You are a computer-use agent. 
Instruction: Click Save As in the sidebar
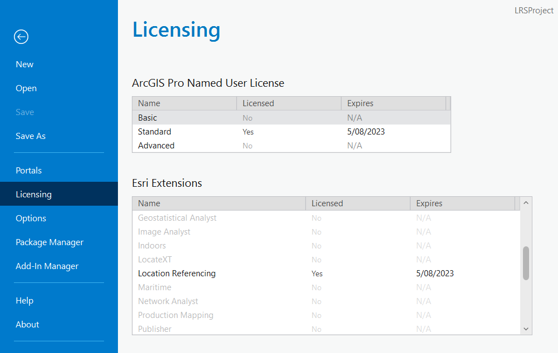(30, 136)
